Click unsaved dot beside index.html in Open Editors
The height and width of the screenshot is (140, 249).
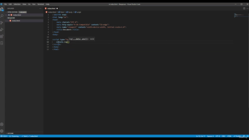click(9, 15)
